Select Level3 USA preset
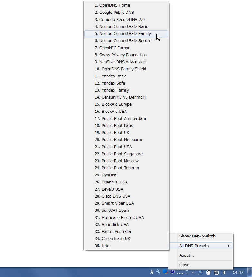 coord(126,189)
